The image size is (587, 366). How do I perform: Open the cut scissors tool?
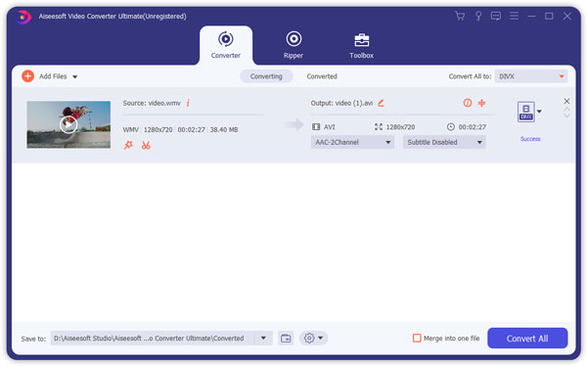click(146, 145)
